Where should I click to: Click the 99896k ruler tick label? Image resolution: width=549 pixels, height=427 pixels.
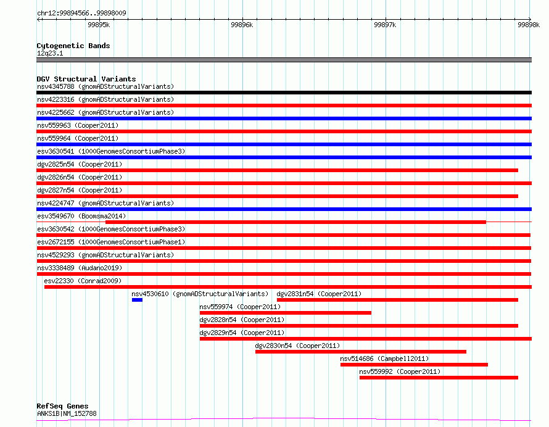pyautogui.click(x=242, y=25)
